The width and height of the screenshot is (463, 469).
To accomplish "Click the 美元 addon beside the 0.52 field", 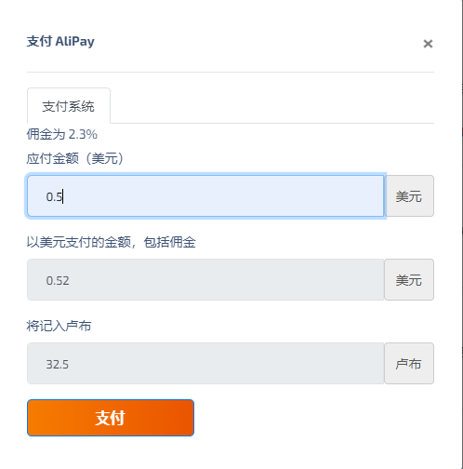I will 409,279.
